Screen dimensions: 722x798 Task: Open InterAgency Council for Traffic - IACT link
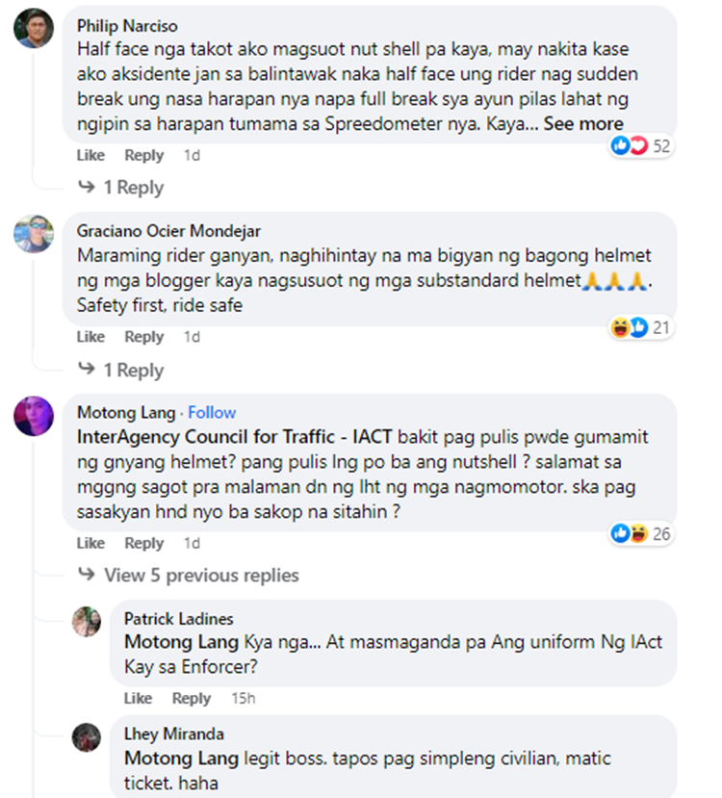[x=234, y=437]
